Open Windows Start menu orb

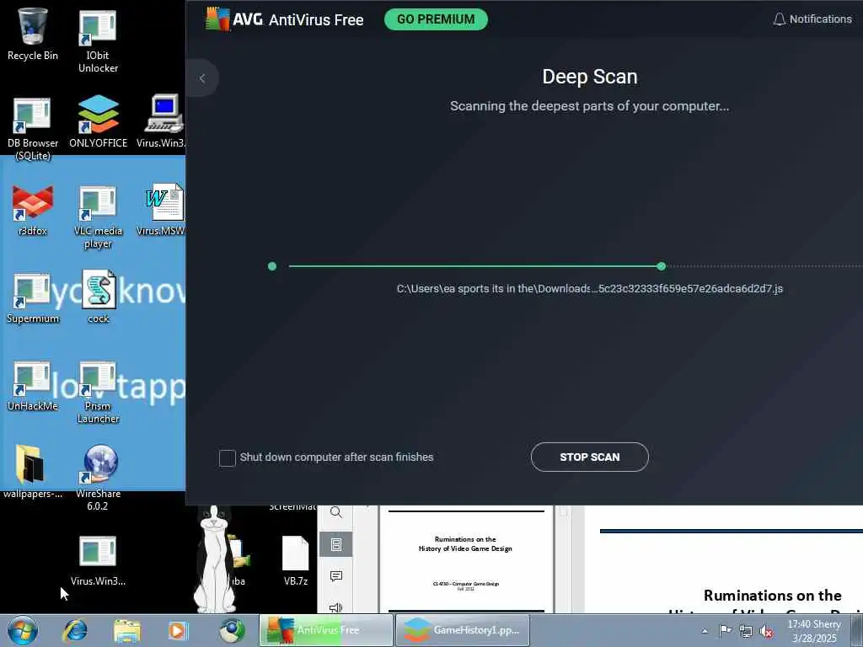click(x=23, y=630)
